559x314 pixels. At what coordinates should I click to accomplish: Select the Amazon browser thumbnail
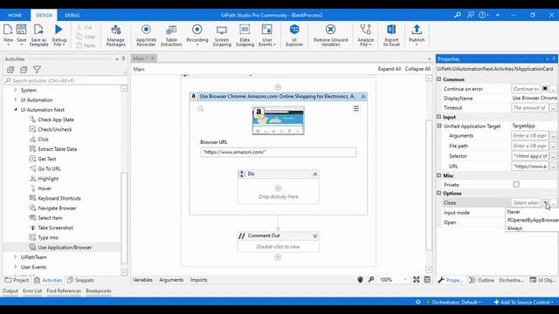(x=278, y=120)
